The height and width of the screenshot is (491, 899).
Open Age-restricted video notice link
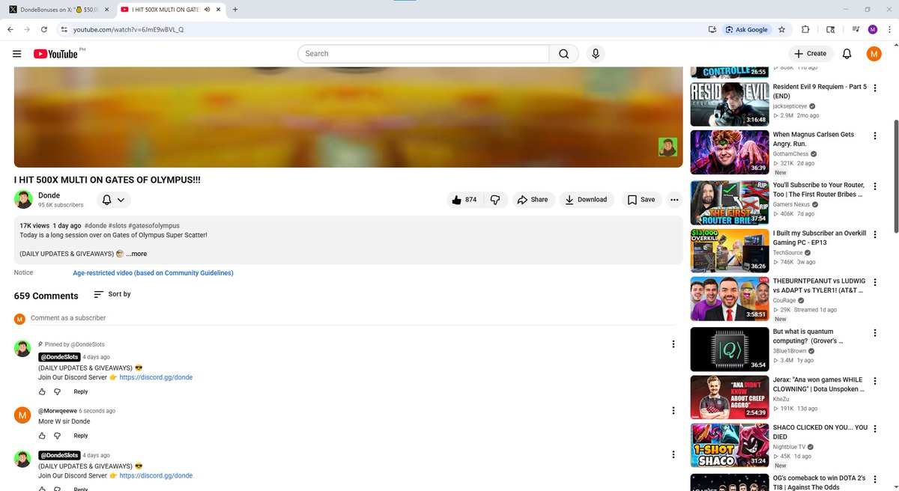[x=153, y=273]
